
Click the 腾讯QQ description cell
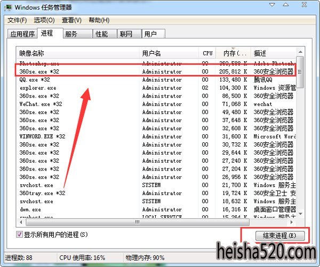coord(263,80)
